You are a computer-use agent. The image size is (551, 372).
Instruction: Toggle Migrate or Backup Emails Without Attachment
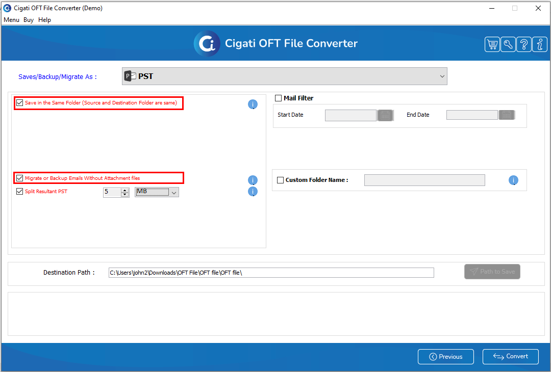(x=20, y=178)
